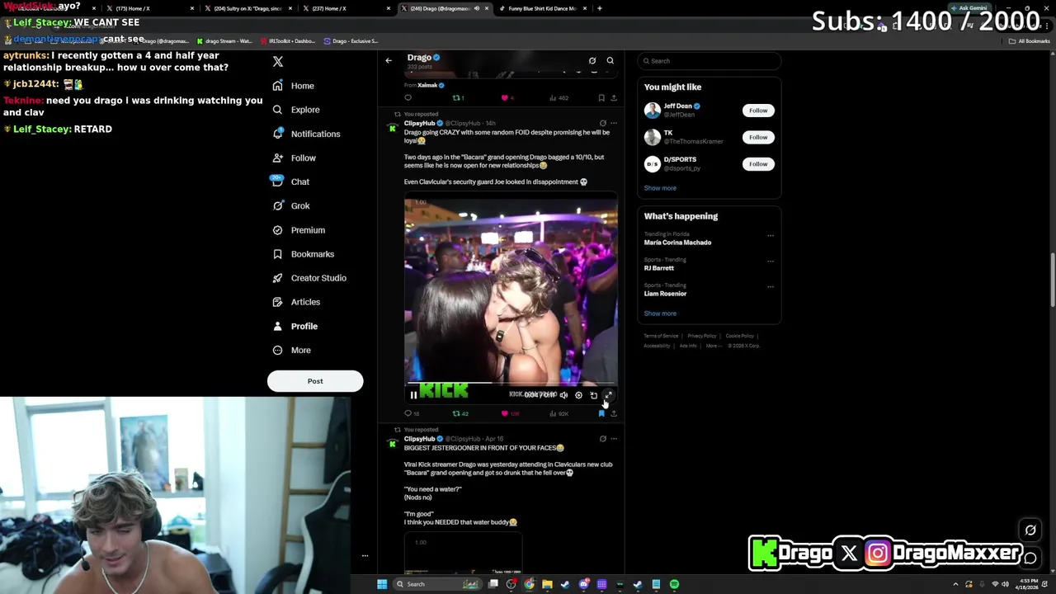Click the profile search magnifier icon

pos(610,60)
